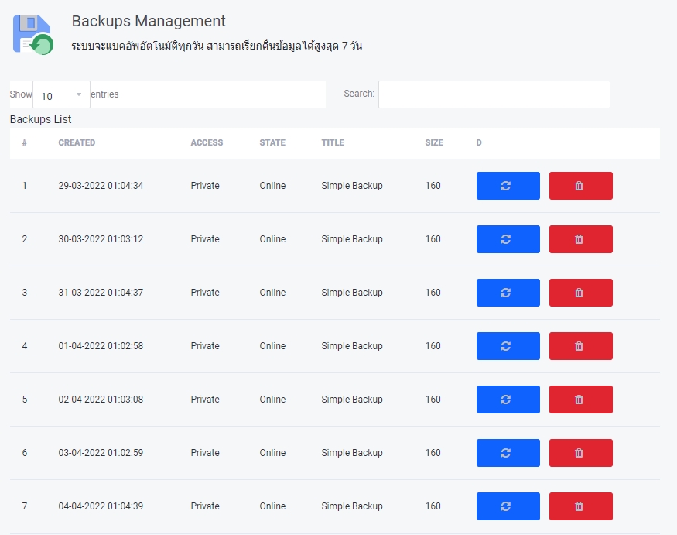677x535 pixels.
Task: Sort list by the # column header
Action: (x=25, y=142)
